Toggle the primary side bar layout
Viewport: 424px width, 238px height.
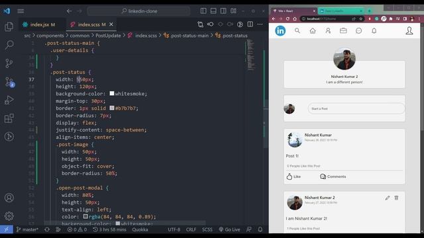[203, 11]
